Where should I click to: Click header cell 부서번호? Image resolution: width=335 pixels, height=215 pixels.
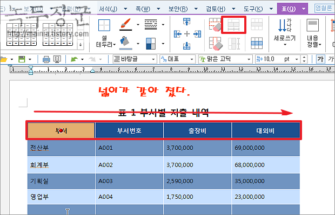129,130
